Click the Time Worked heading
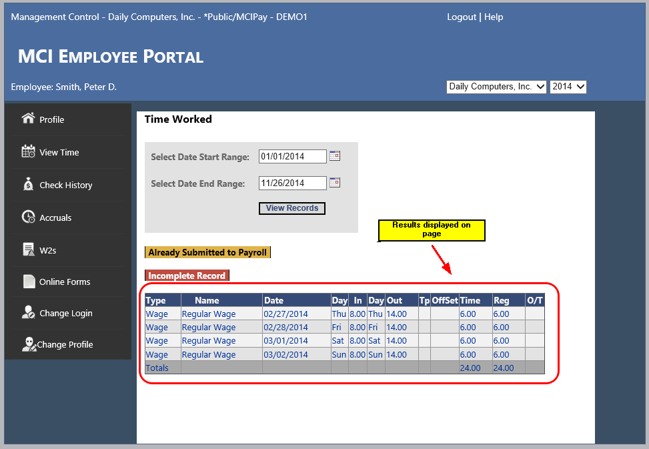This screenshot has width=649, height=449. pos(178,119)
